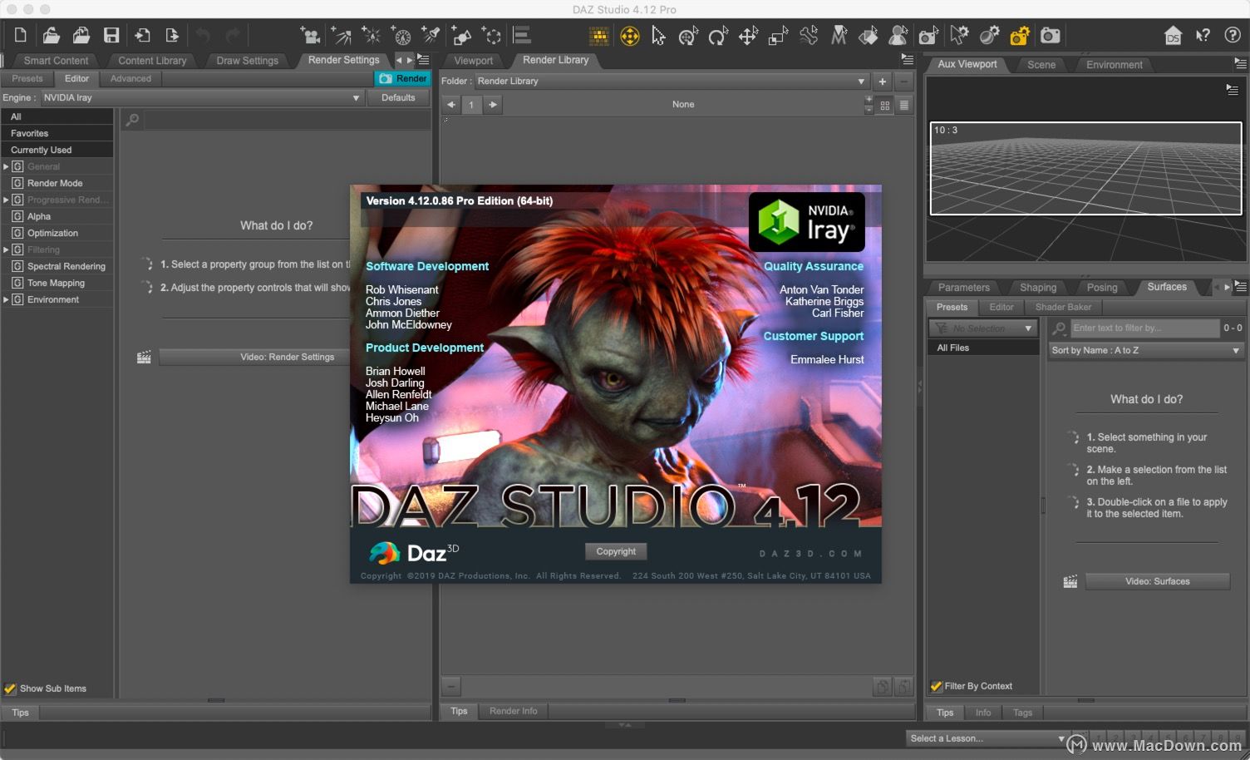Image resolution: width=1250 pixels, height=760 pixels.
Task: Click the plain camera Render icon
Action: pyautogui.click(x=1051, y=36)
